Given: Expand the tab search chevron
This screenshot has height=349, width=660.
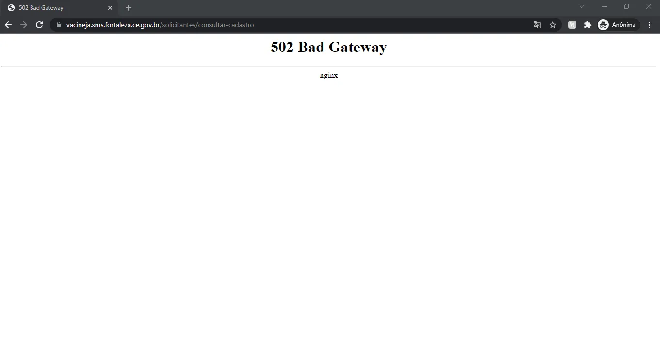Looking at the screenshot, I should click(582, 6).
